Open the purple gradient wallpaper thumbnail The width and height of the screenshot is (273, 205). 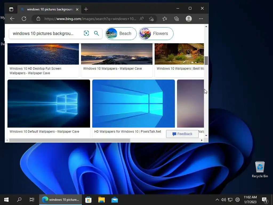point(190,104)
